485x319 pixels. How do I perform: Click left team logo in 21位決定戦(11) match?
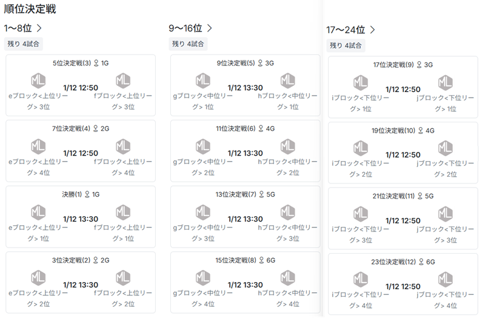(361, 214)
